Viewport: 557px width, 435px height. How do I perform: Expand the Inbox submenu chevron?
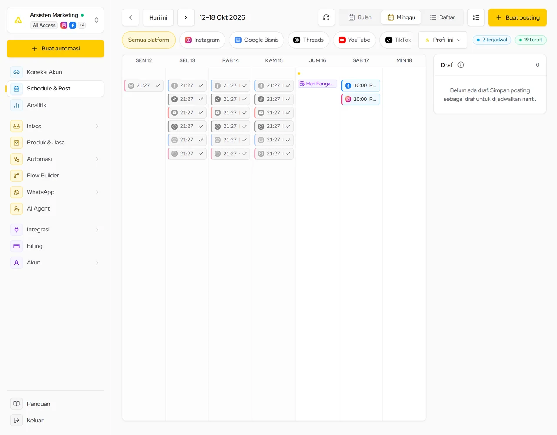coord(97,126)
